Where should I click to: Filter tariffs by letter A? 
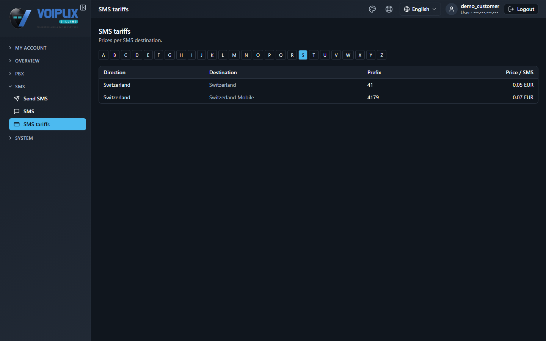pos(104,55)
